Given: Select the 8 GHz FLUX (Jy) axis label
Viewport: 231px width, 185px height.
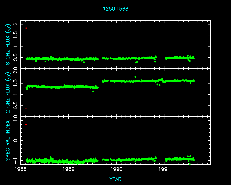Looking at the screenshot, I should tap(8, 45).
